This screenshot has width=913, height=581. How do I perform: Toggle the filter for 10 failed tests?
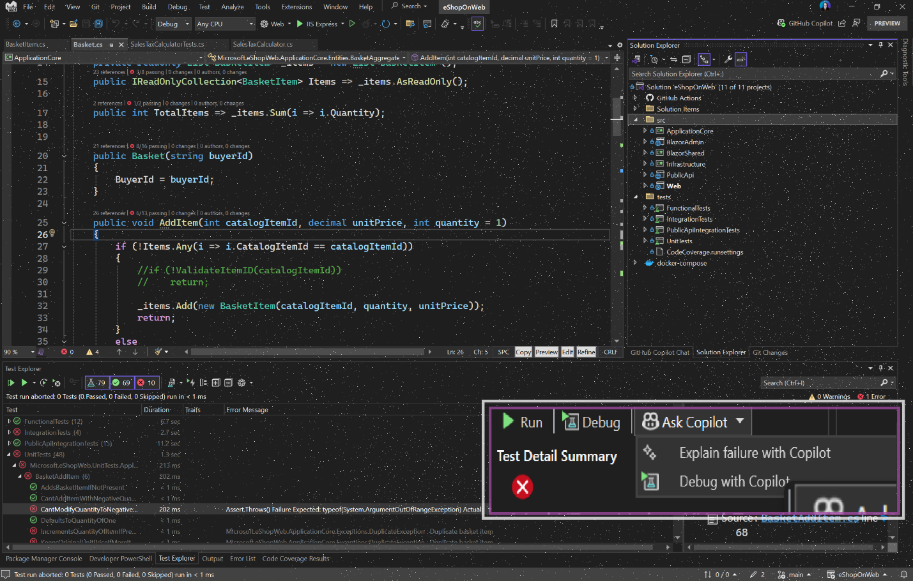click(146, 382)
